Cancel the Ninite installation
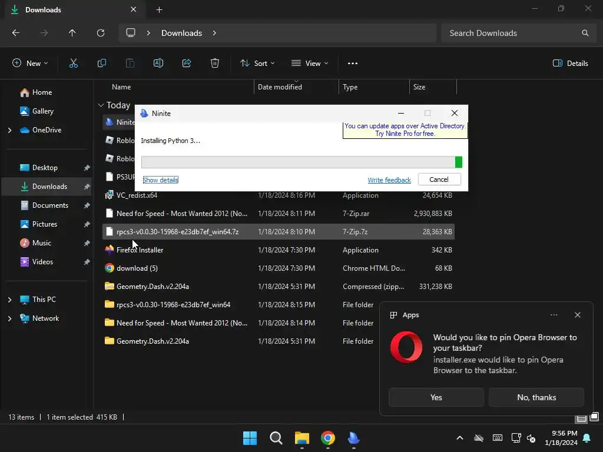 439,180
